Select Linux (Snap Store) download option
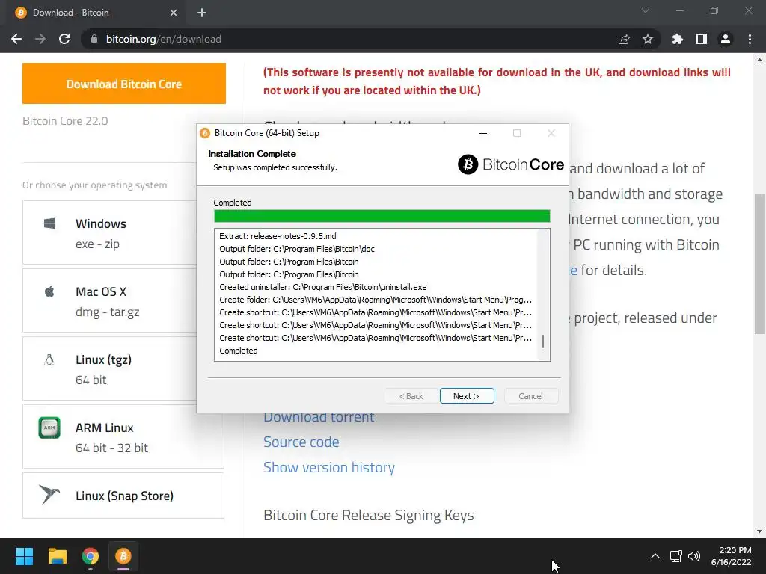This screenshot has height=574, width=766. click(123, 496)
